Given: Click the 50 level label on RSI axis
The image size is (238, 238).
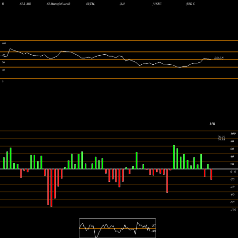Looking at the screenshot, I should [3, 62].
